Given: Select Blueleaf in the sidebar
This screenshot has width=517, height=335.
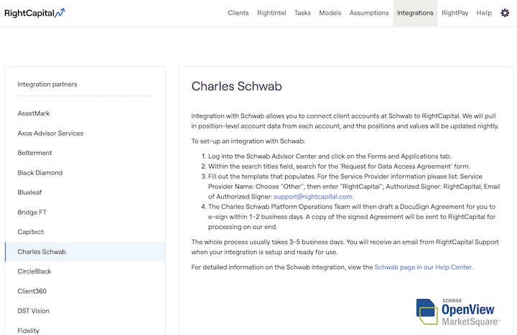Looking at the screenshot, I should pos(85,192).
